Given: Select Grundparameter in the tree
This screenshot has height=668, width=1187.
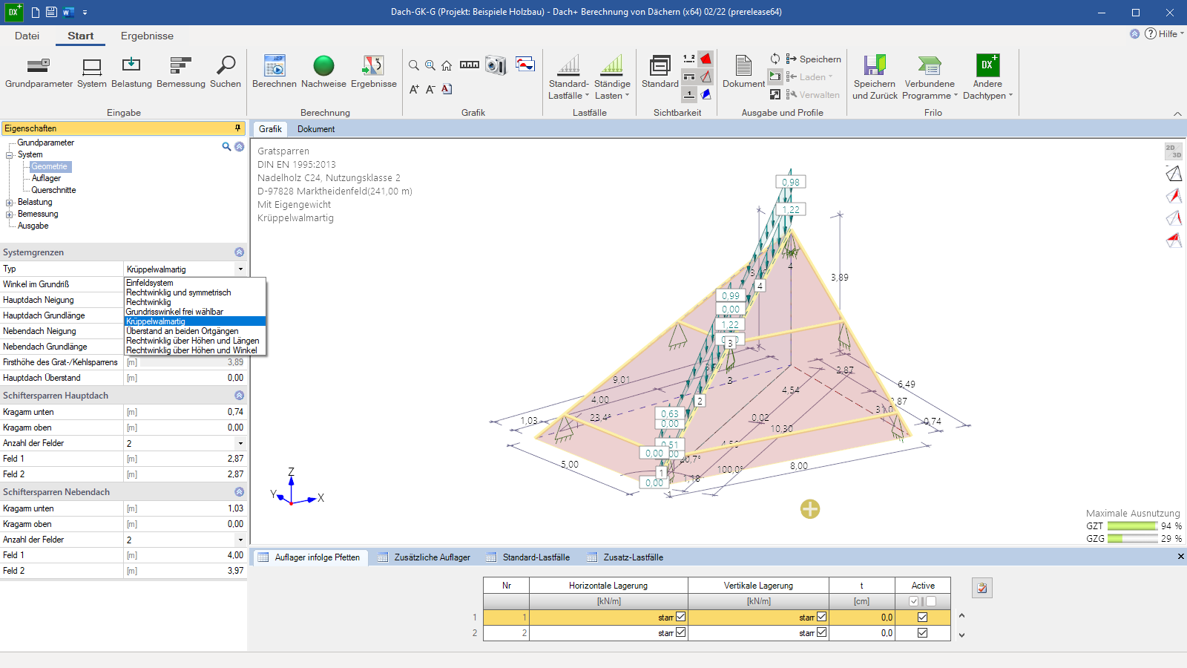Looking at the screenshot, I should coord(46,143).
